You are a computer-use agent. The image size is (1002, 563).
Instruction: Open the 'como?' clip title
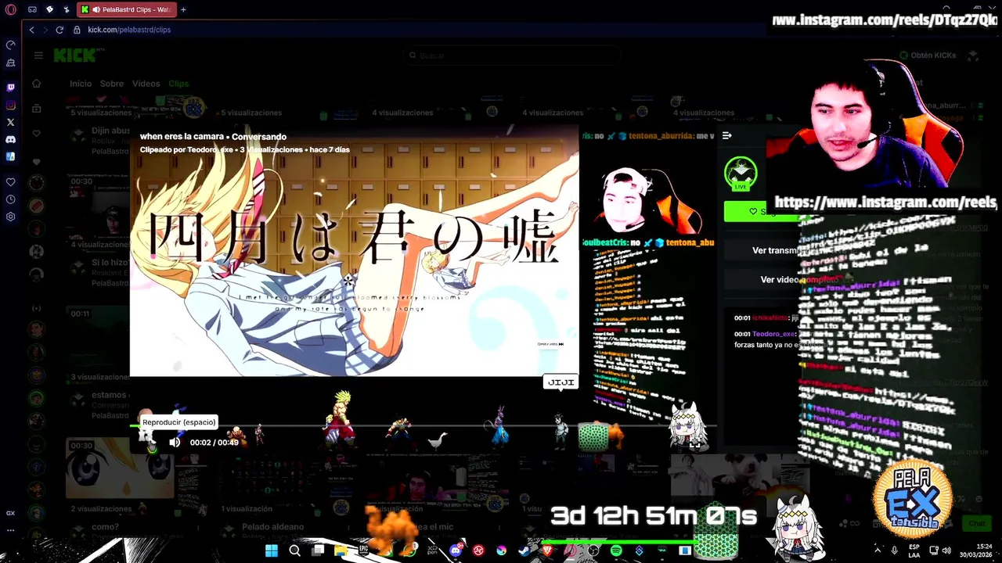click(105, 527)
